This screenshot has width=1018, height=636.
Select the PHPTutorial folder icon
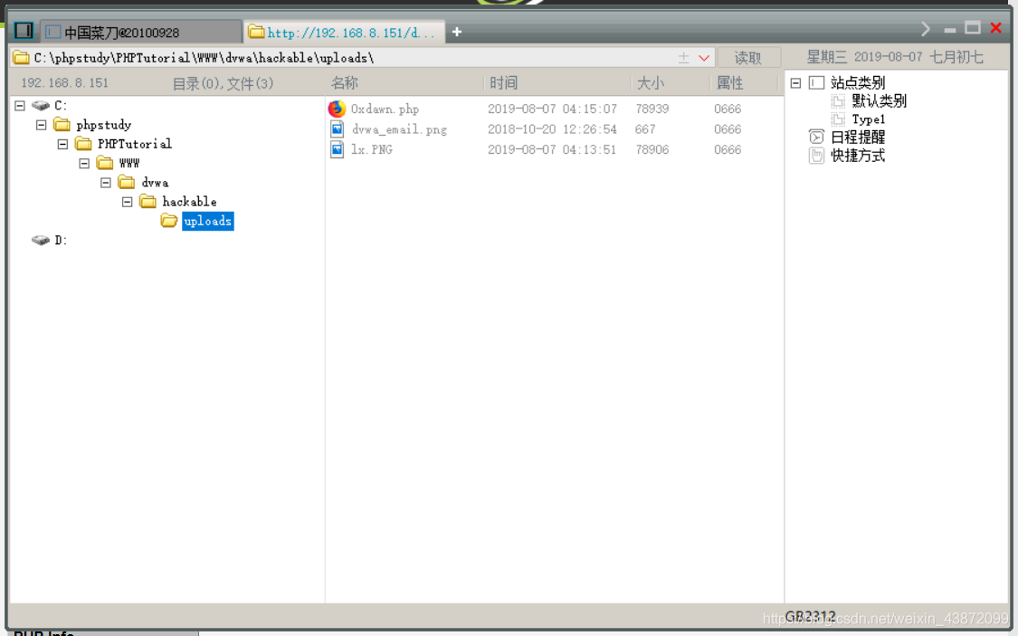[x=84, y=144]
